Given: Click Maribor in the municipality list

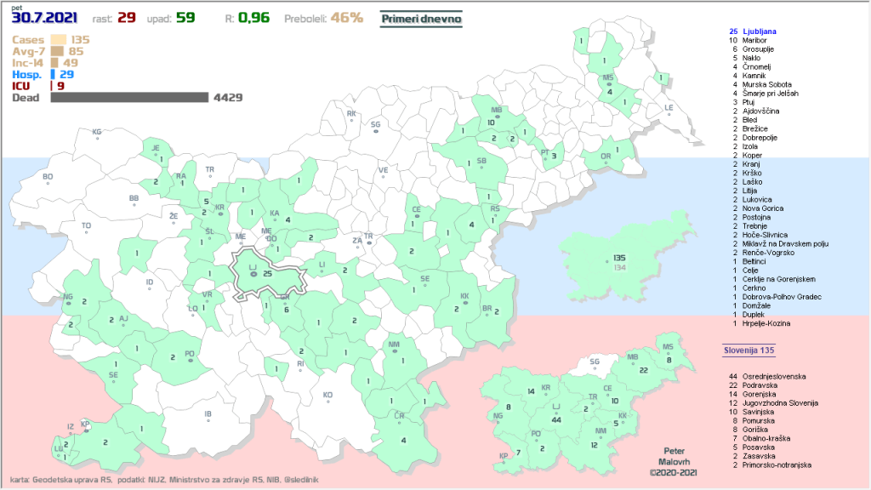Looking at the screenshot, I should pyautogui.click(x=756, y=40).
